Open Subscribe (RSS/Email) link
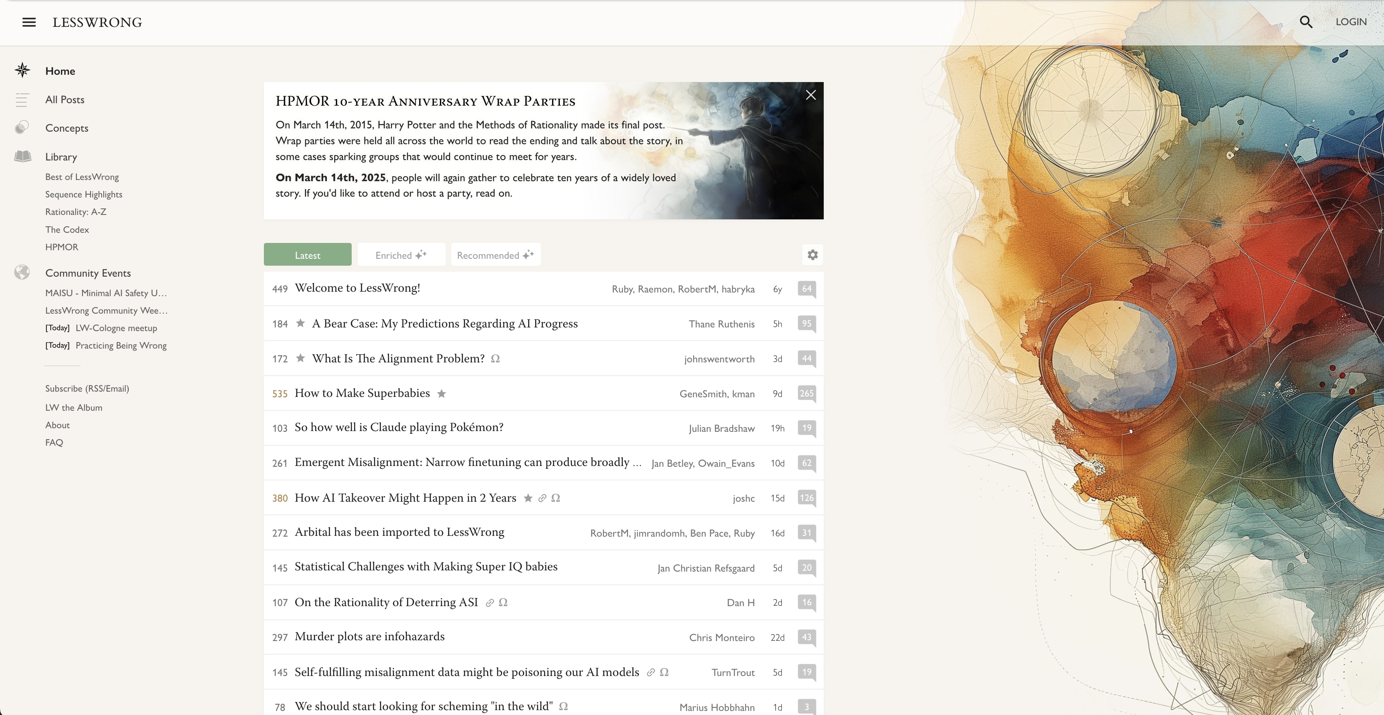1384x715 pixels. [x=87, y=388]
